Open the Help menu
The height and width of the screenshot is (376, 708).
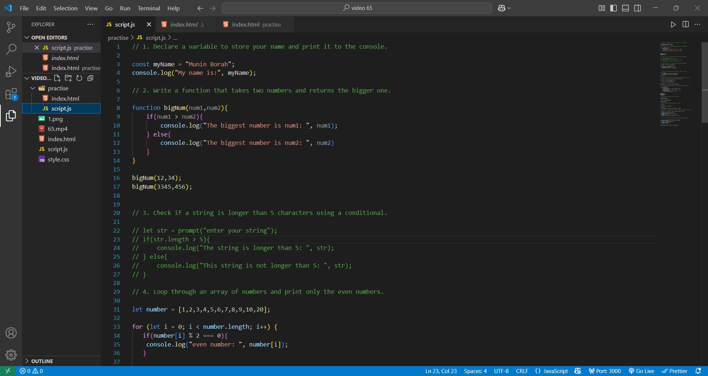(173, 8)
